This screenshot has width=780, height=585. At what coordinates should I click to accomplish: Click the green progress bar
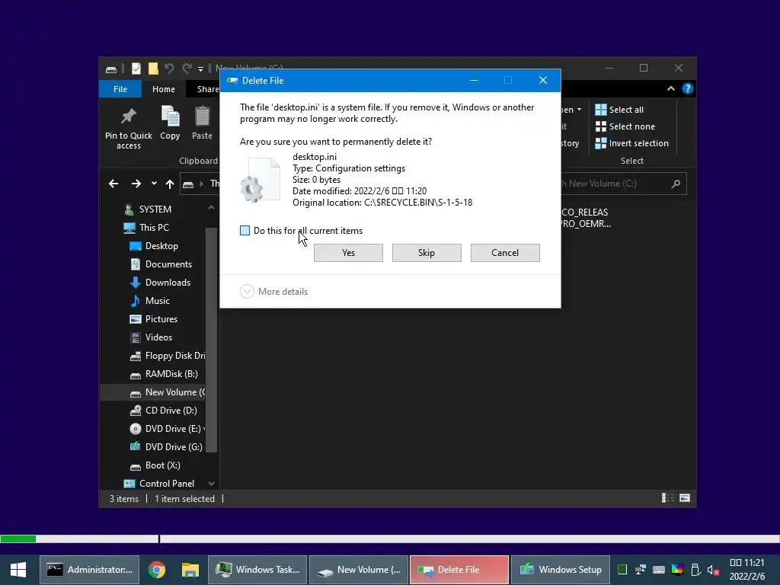[18, 539]
